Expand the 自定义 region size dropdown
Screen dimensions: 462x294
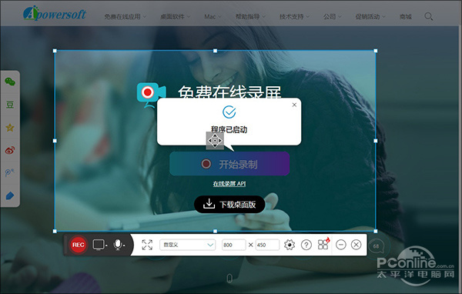[187, 245]
